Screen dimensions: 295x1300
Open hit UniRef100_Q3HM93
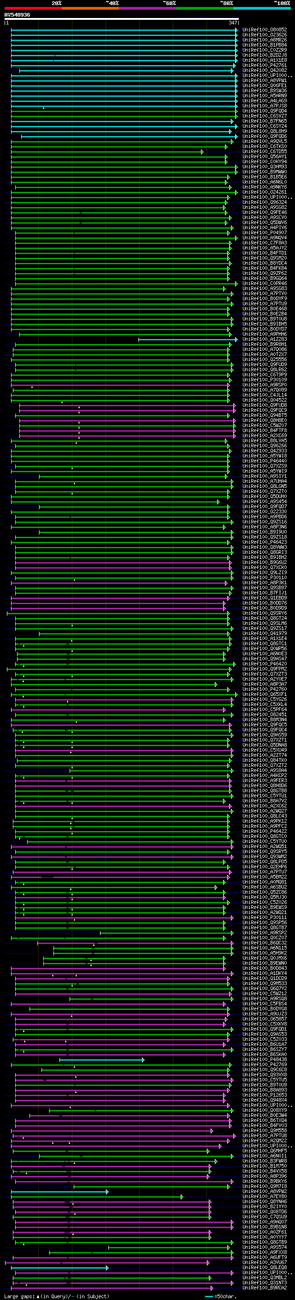264,166
